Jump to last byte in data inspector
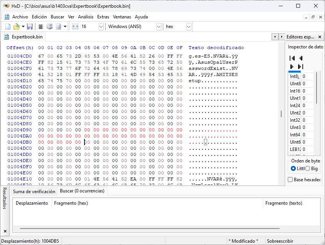 click(x=300, y=66)
